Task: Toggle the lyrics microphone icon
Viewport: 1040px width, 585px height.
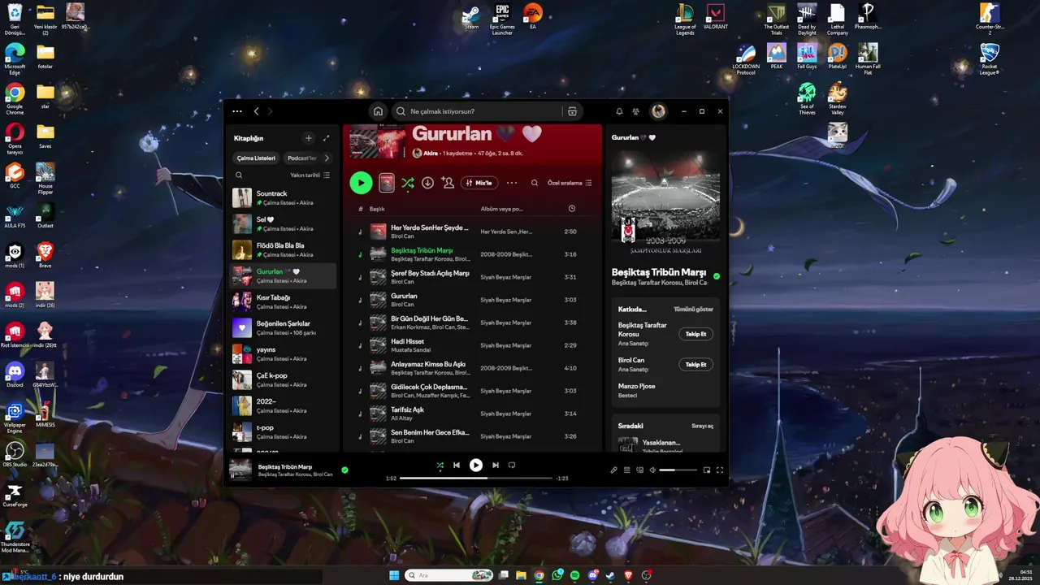Action: pyautogui.click(x=613, y=470)
